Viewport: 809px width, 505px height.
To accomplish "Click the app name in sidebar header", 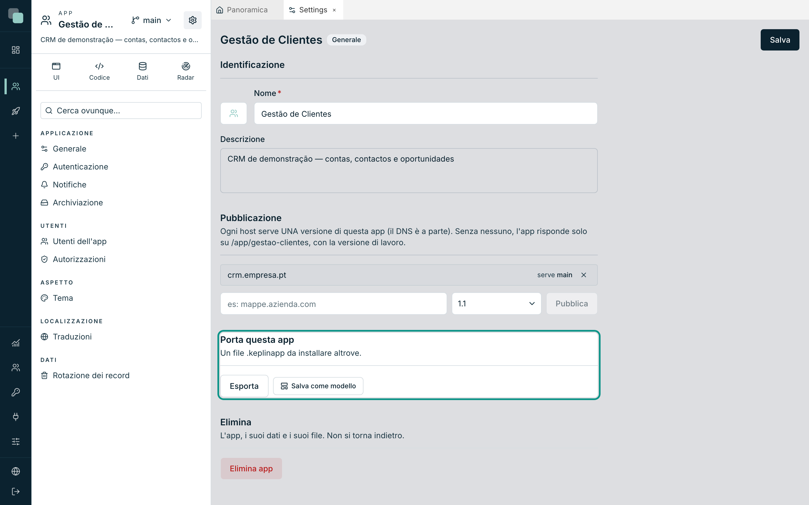I will coord(86,24).
